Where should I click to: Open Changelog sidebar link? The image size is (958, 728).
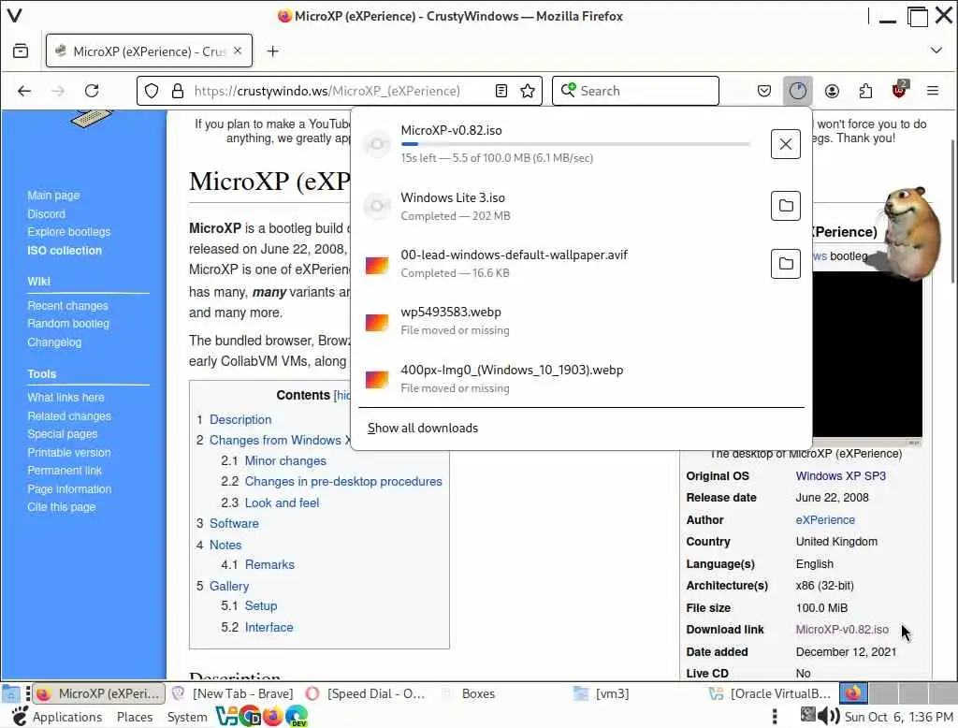(54, 342)
